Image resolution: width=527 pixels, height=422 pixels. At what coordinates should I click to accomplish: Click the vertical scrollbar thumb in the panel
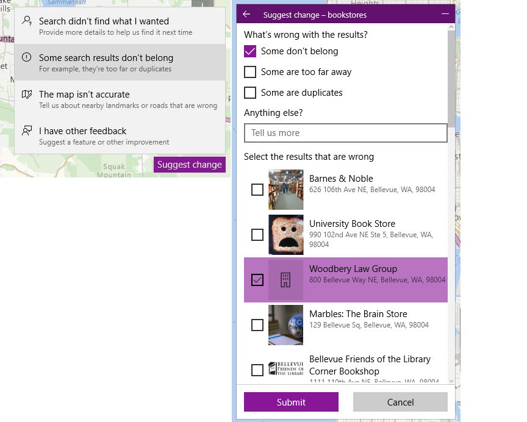click(x=451, y=79)
